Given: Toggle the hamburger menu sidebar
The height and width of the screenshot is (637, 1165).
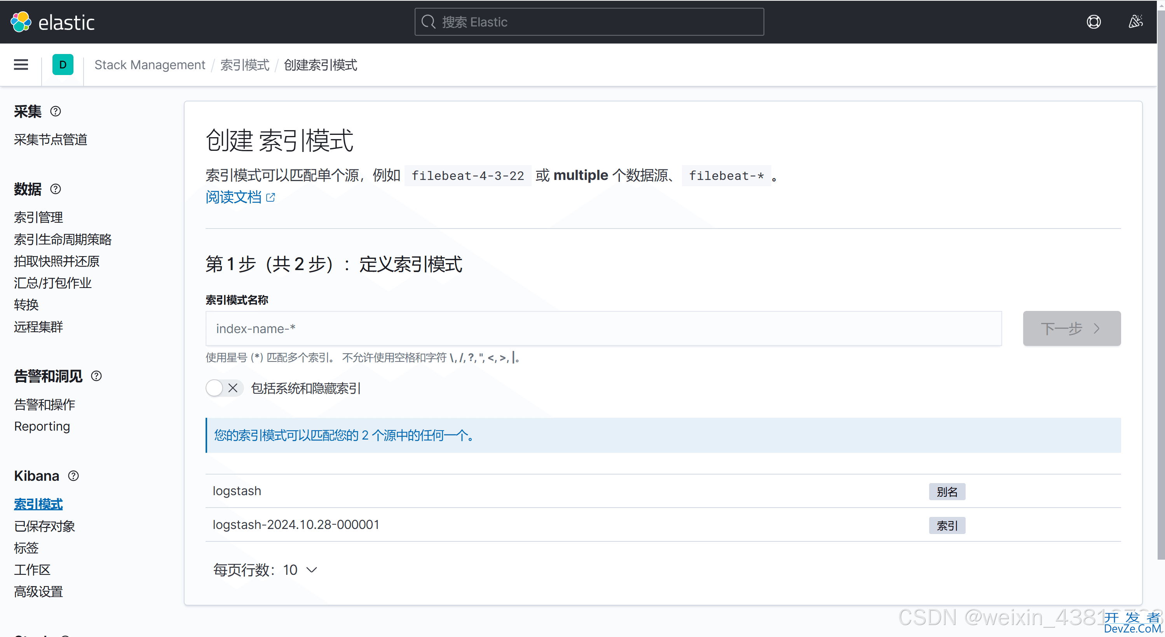Looking at the screenshot, I should point(20,65).
